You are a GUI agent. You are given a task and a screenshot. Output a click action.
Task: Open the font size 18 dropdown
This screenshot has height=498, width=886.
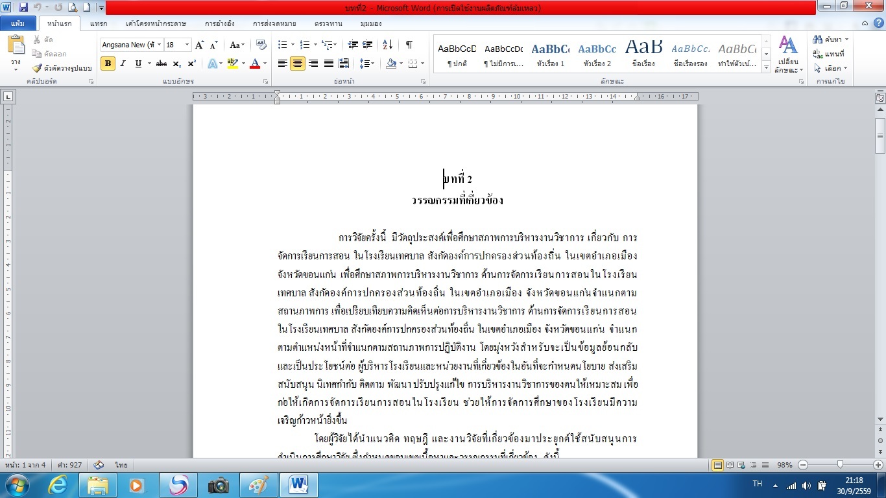pyautogui.click(x=187, y=45)
